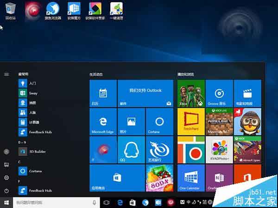Open the colorful tile with red circle
The image size is (278, 208).
(x=191, y=150)
